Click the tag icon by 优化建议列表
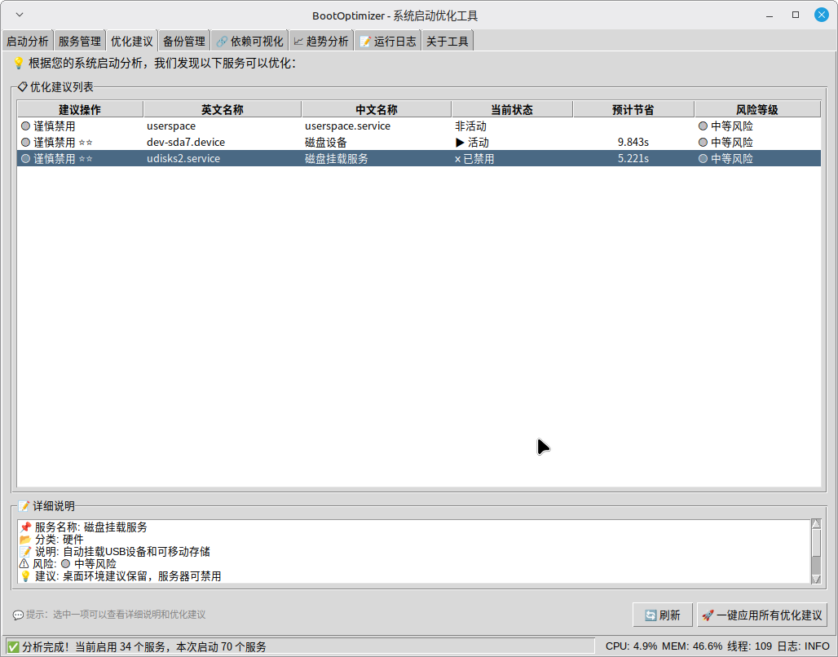 coord(23,86)
